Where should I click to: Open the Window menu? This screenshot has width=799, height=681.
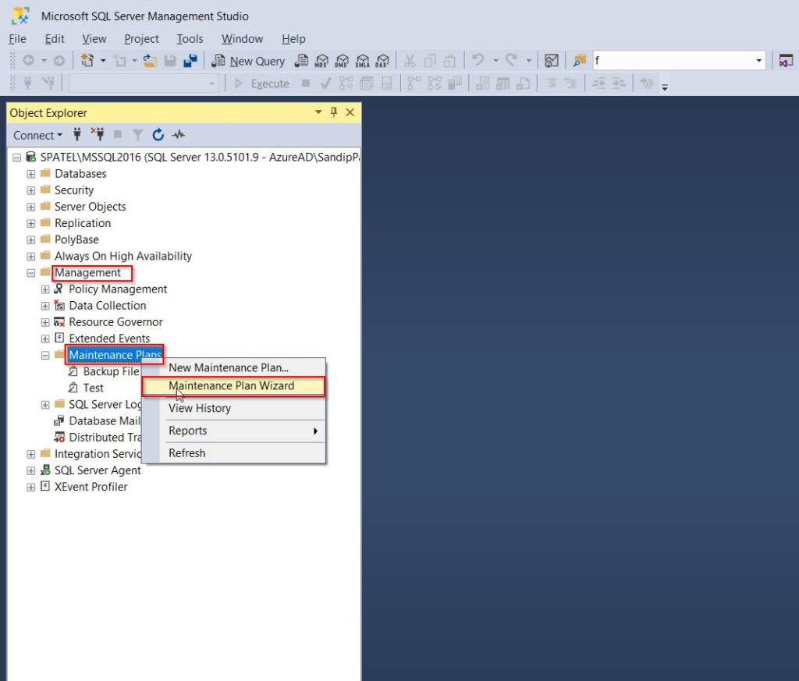tap(242, 39)
